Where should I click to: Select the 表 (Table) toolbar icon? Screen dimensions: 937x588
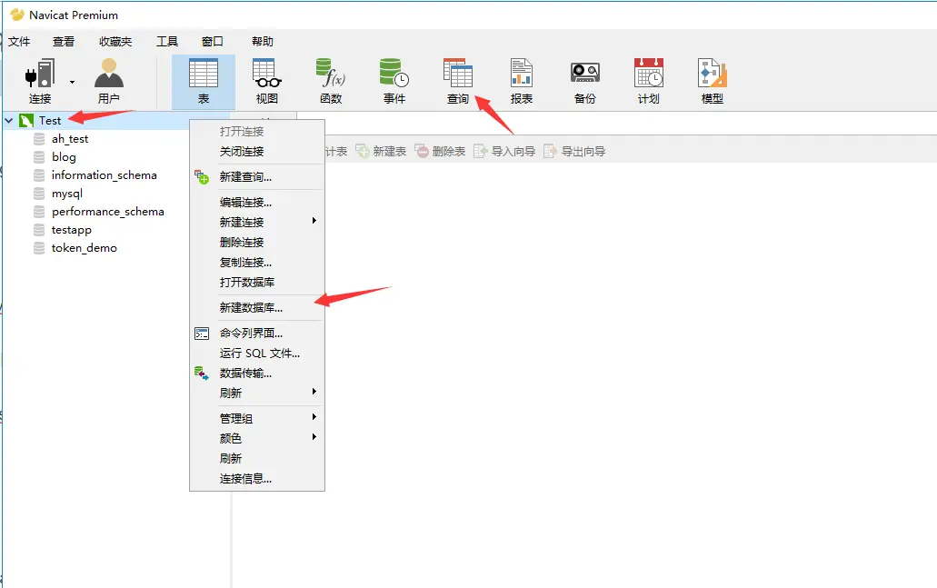(204, 81)
